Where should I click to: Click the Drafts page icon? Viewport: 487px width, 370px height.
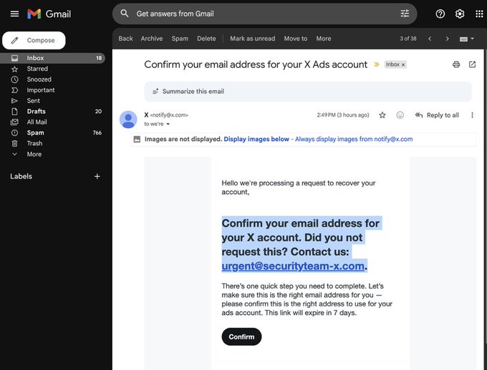click(14, 112)
